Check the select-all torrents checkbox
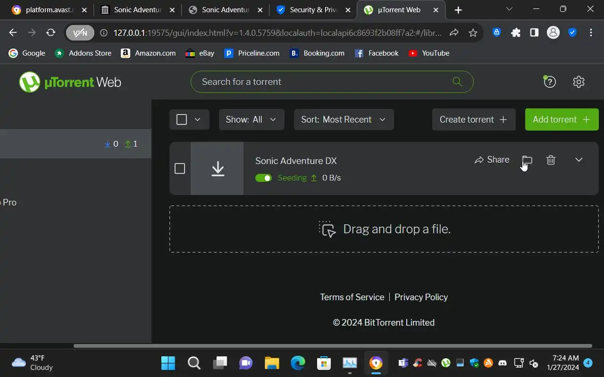 coord(182,119)
